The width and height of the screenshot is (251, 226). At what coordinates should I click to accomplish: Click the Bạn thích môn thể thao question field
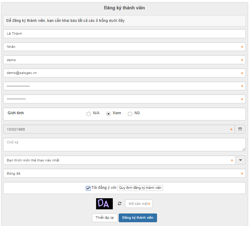tap(118, 160)
